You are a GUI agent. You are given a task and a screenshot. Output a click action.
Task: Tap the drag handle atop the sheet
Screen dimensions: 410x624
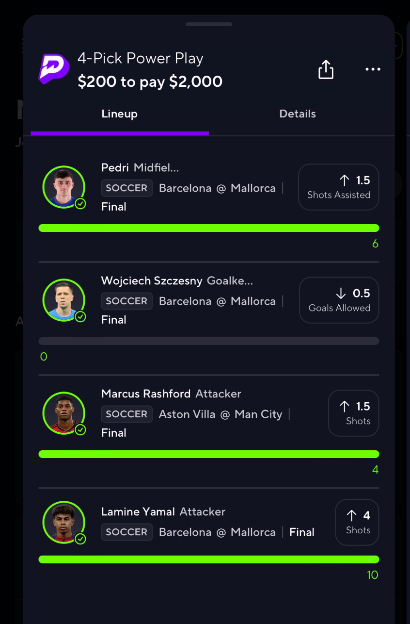tap(209, 24)
